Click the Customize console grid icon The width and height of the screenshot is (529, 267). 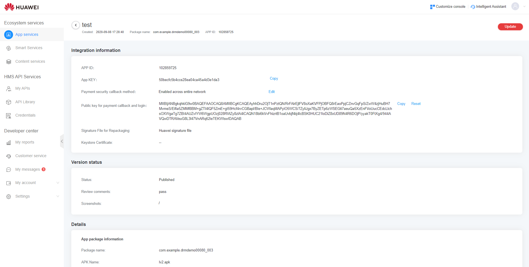(432, 7)
